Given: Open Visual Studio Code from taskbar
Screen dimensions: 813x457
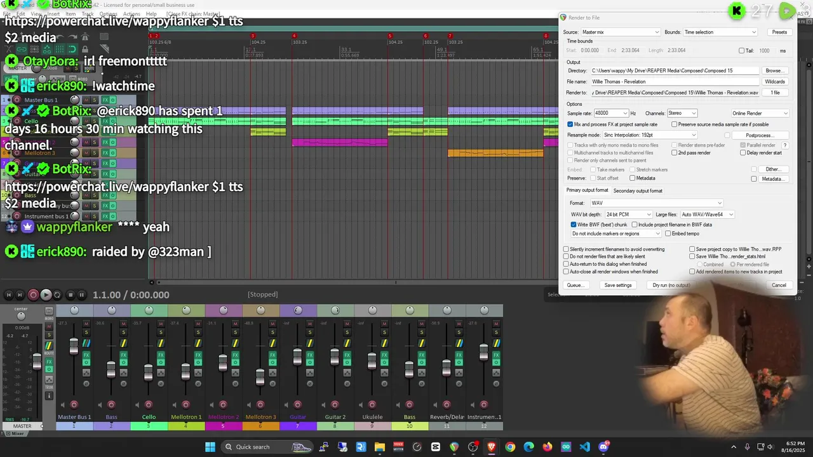Looking at the screenshot, I should tap(585, 447).
